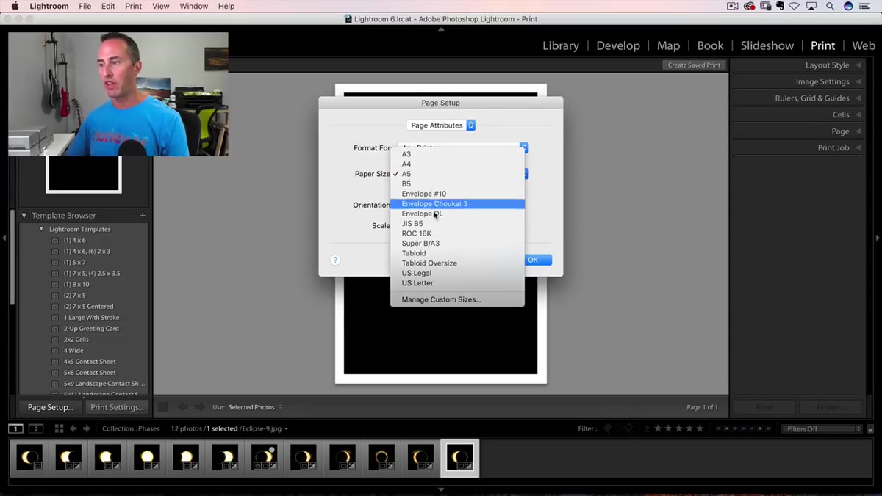Click the Page Setup help button

(335, 260)
